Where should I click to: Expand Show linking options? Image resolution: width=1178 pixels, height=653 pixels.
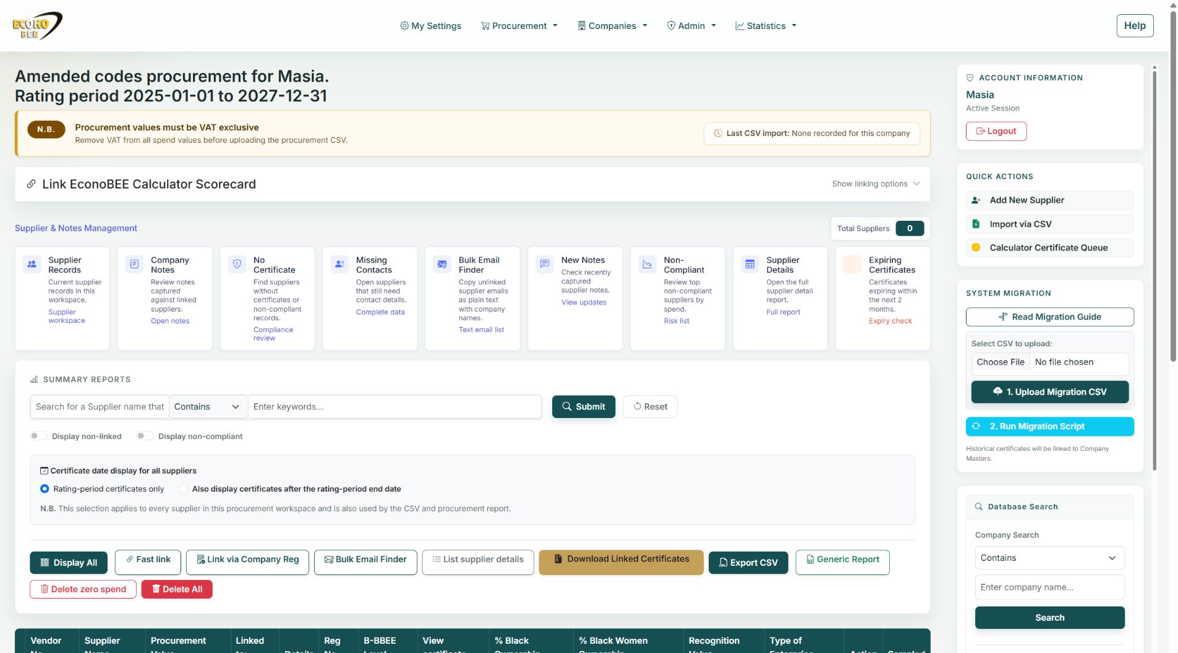(x=876, y=184)
